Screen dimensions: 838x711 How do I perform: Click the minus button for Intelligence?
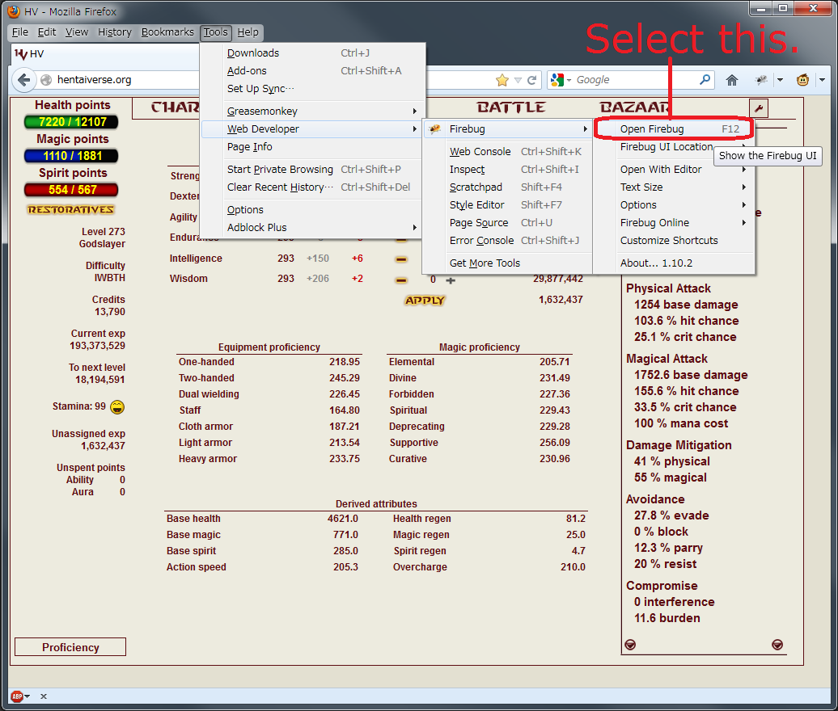(x=401, y=259)
